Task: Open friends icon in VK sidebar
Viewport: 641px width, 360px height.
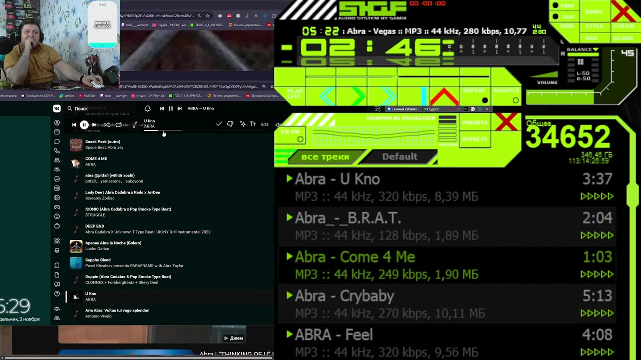Action: [57, 160]
